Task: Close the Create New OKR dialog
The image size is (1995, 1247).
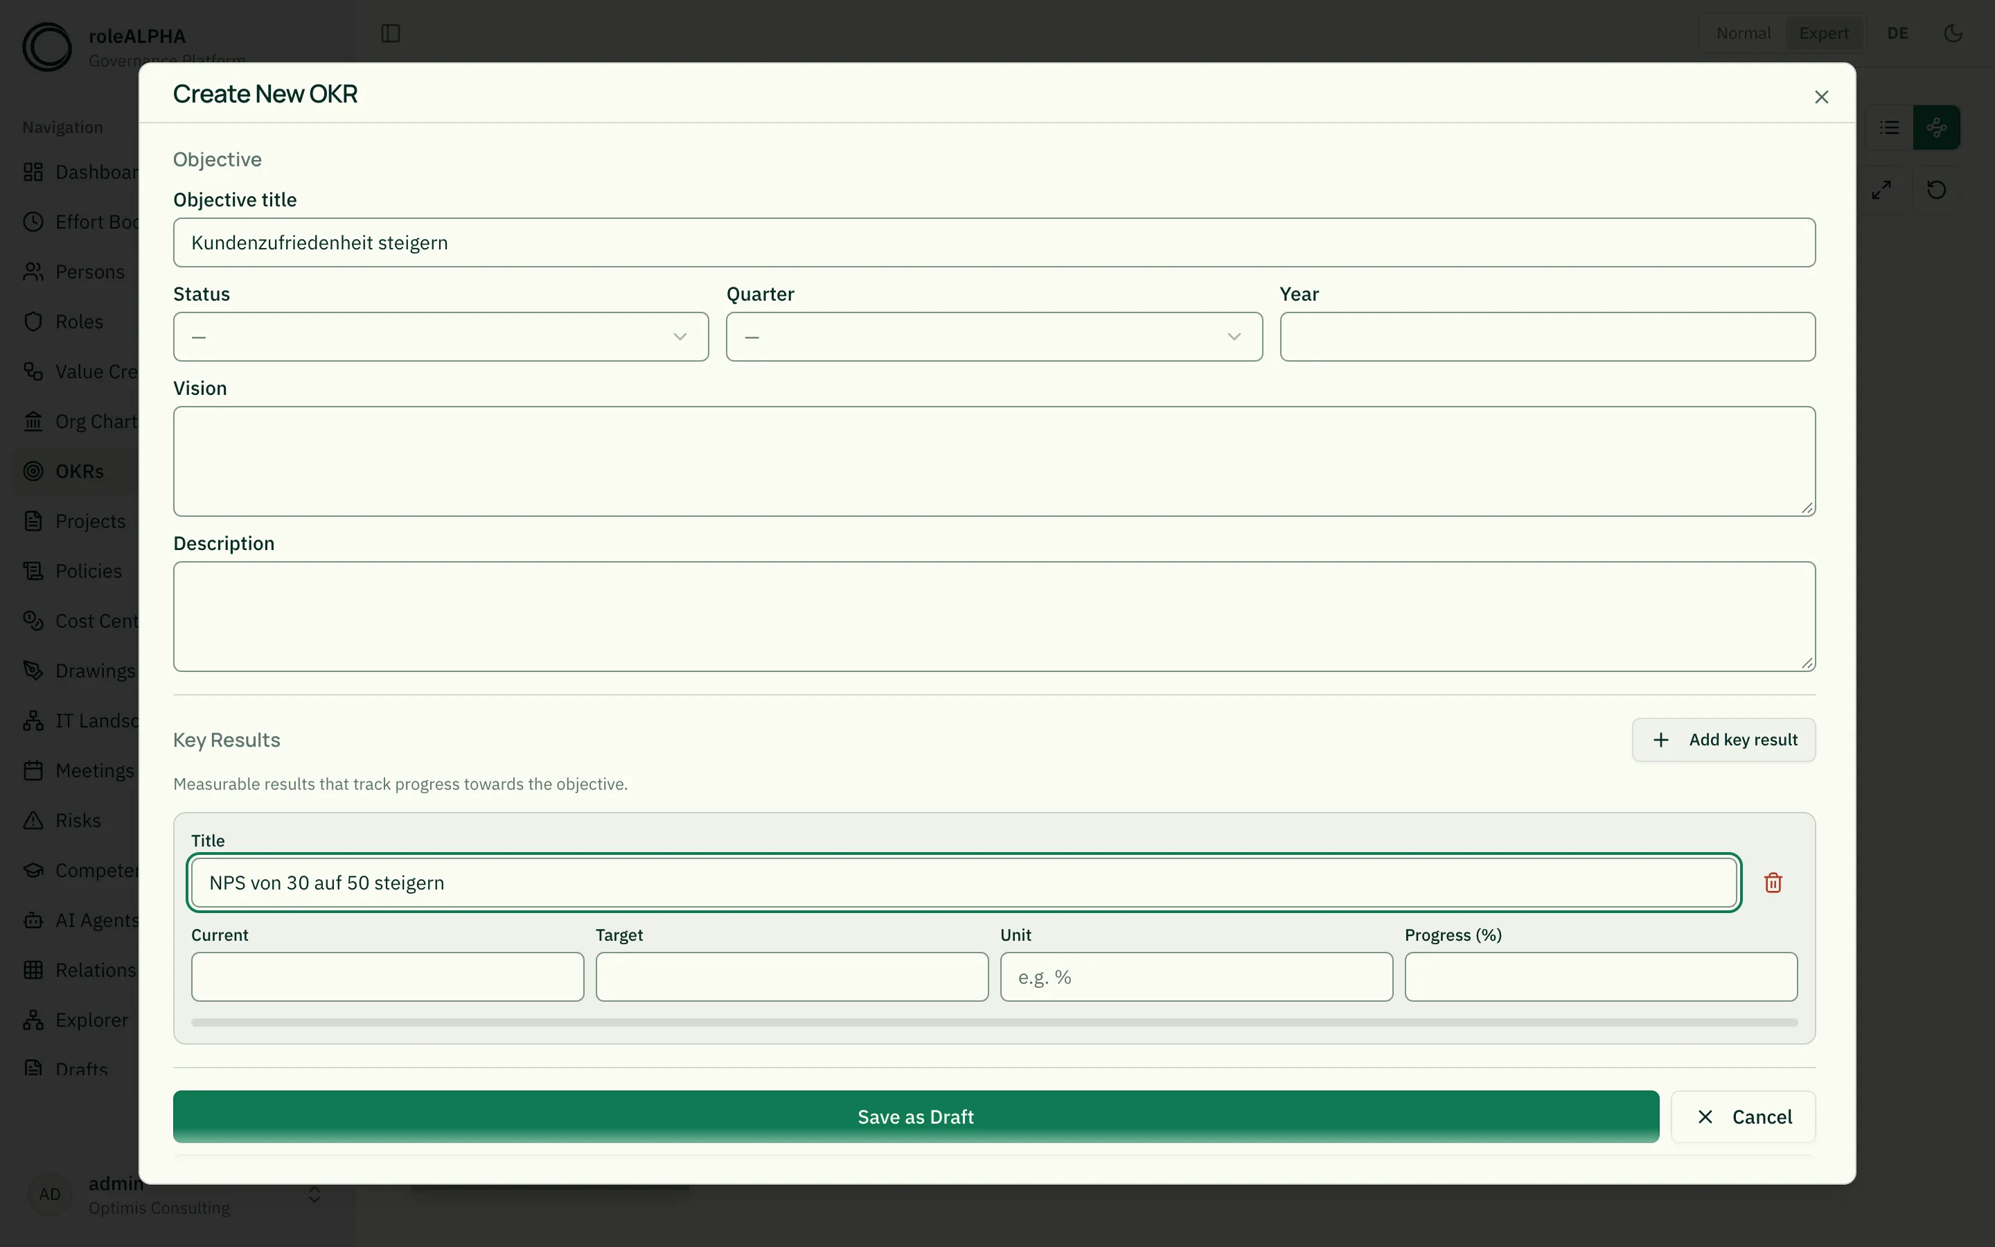Action: 1821,97
